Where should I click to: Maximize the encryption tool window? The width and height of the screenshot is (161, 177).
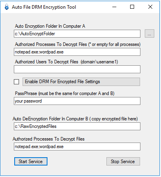coord(132,7)
